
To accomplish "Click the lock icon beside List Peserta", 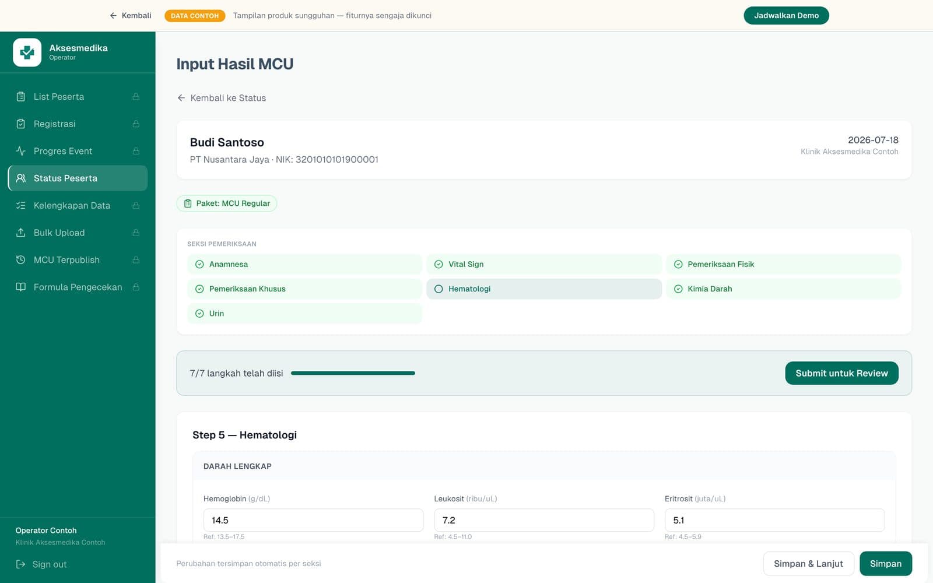I will (x=136, y=97).
